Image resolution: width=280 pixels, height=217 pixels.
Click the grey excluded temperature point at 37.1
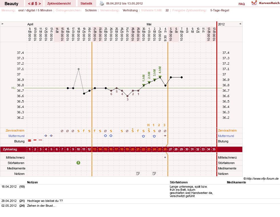(78, 69)
